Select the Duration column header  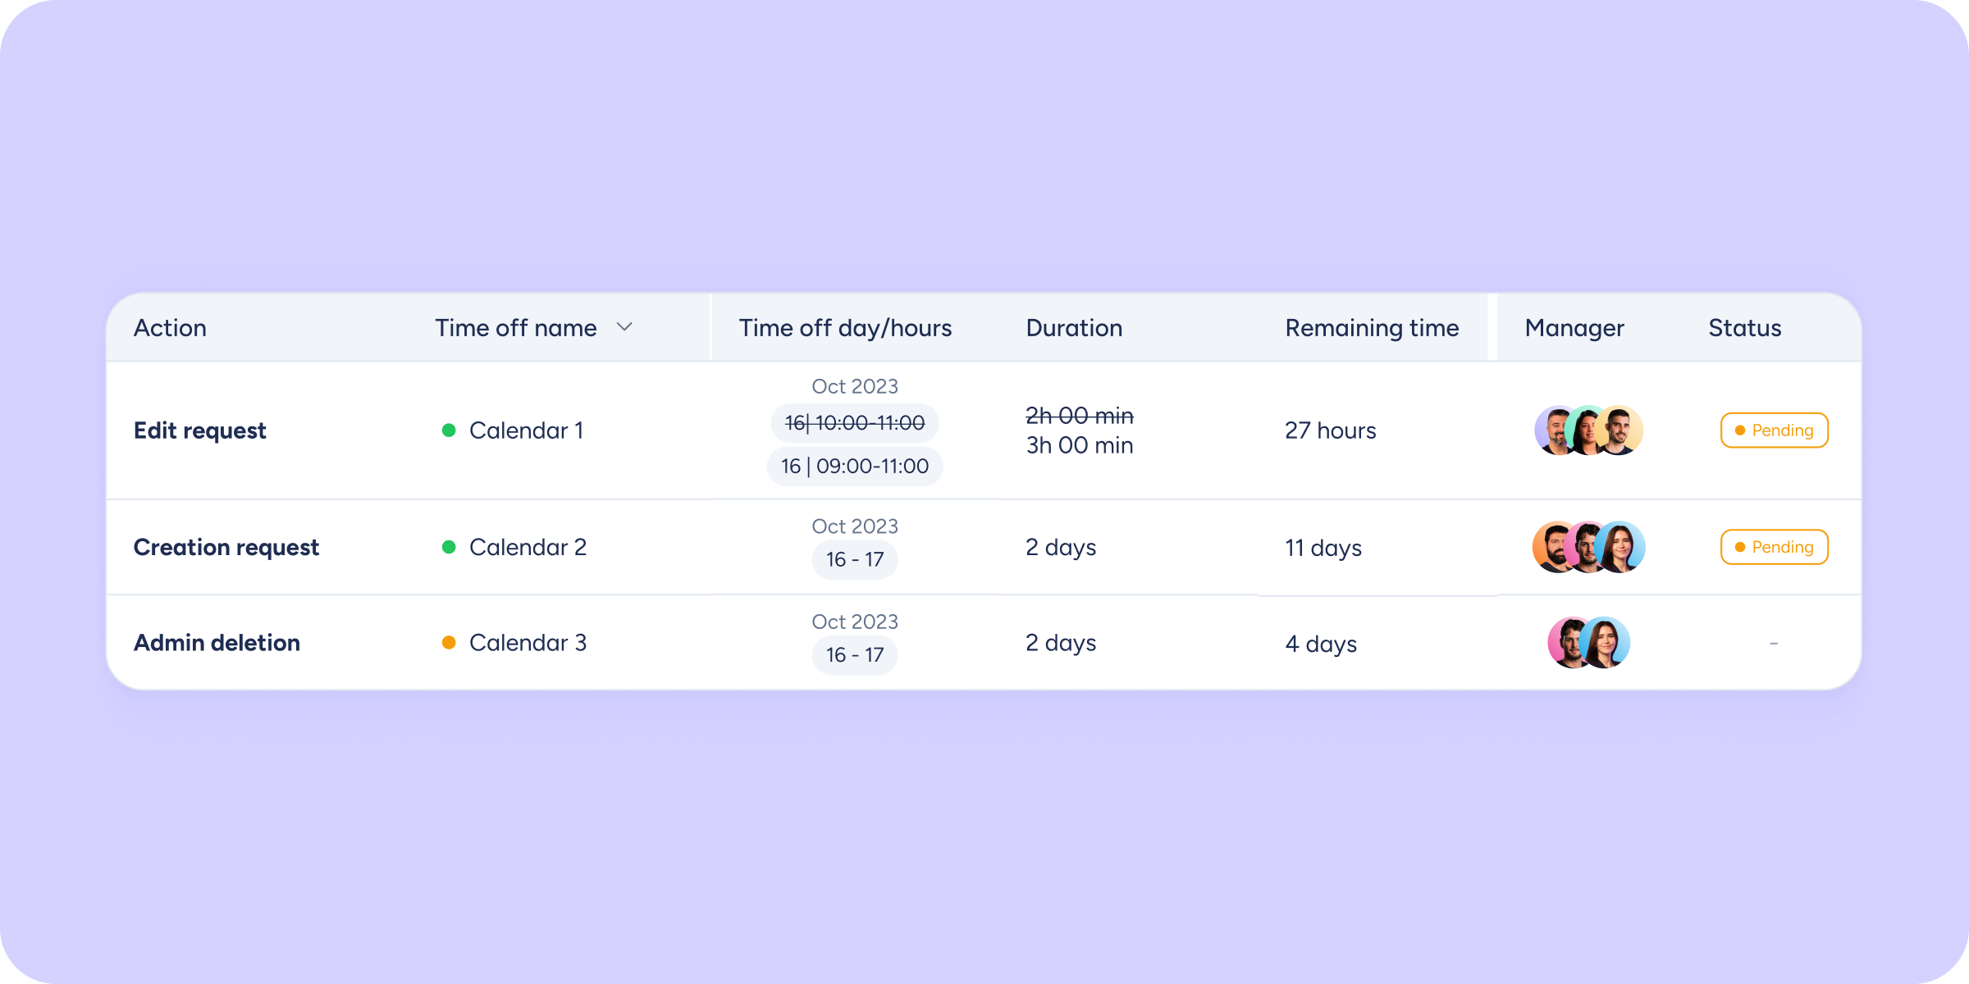click(1074, 328)
